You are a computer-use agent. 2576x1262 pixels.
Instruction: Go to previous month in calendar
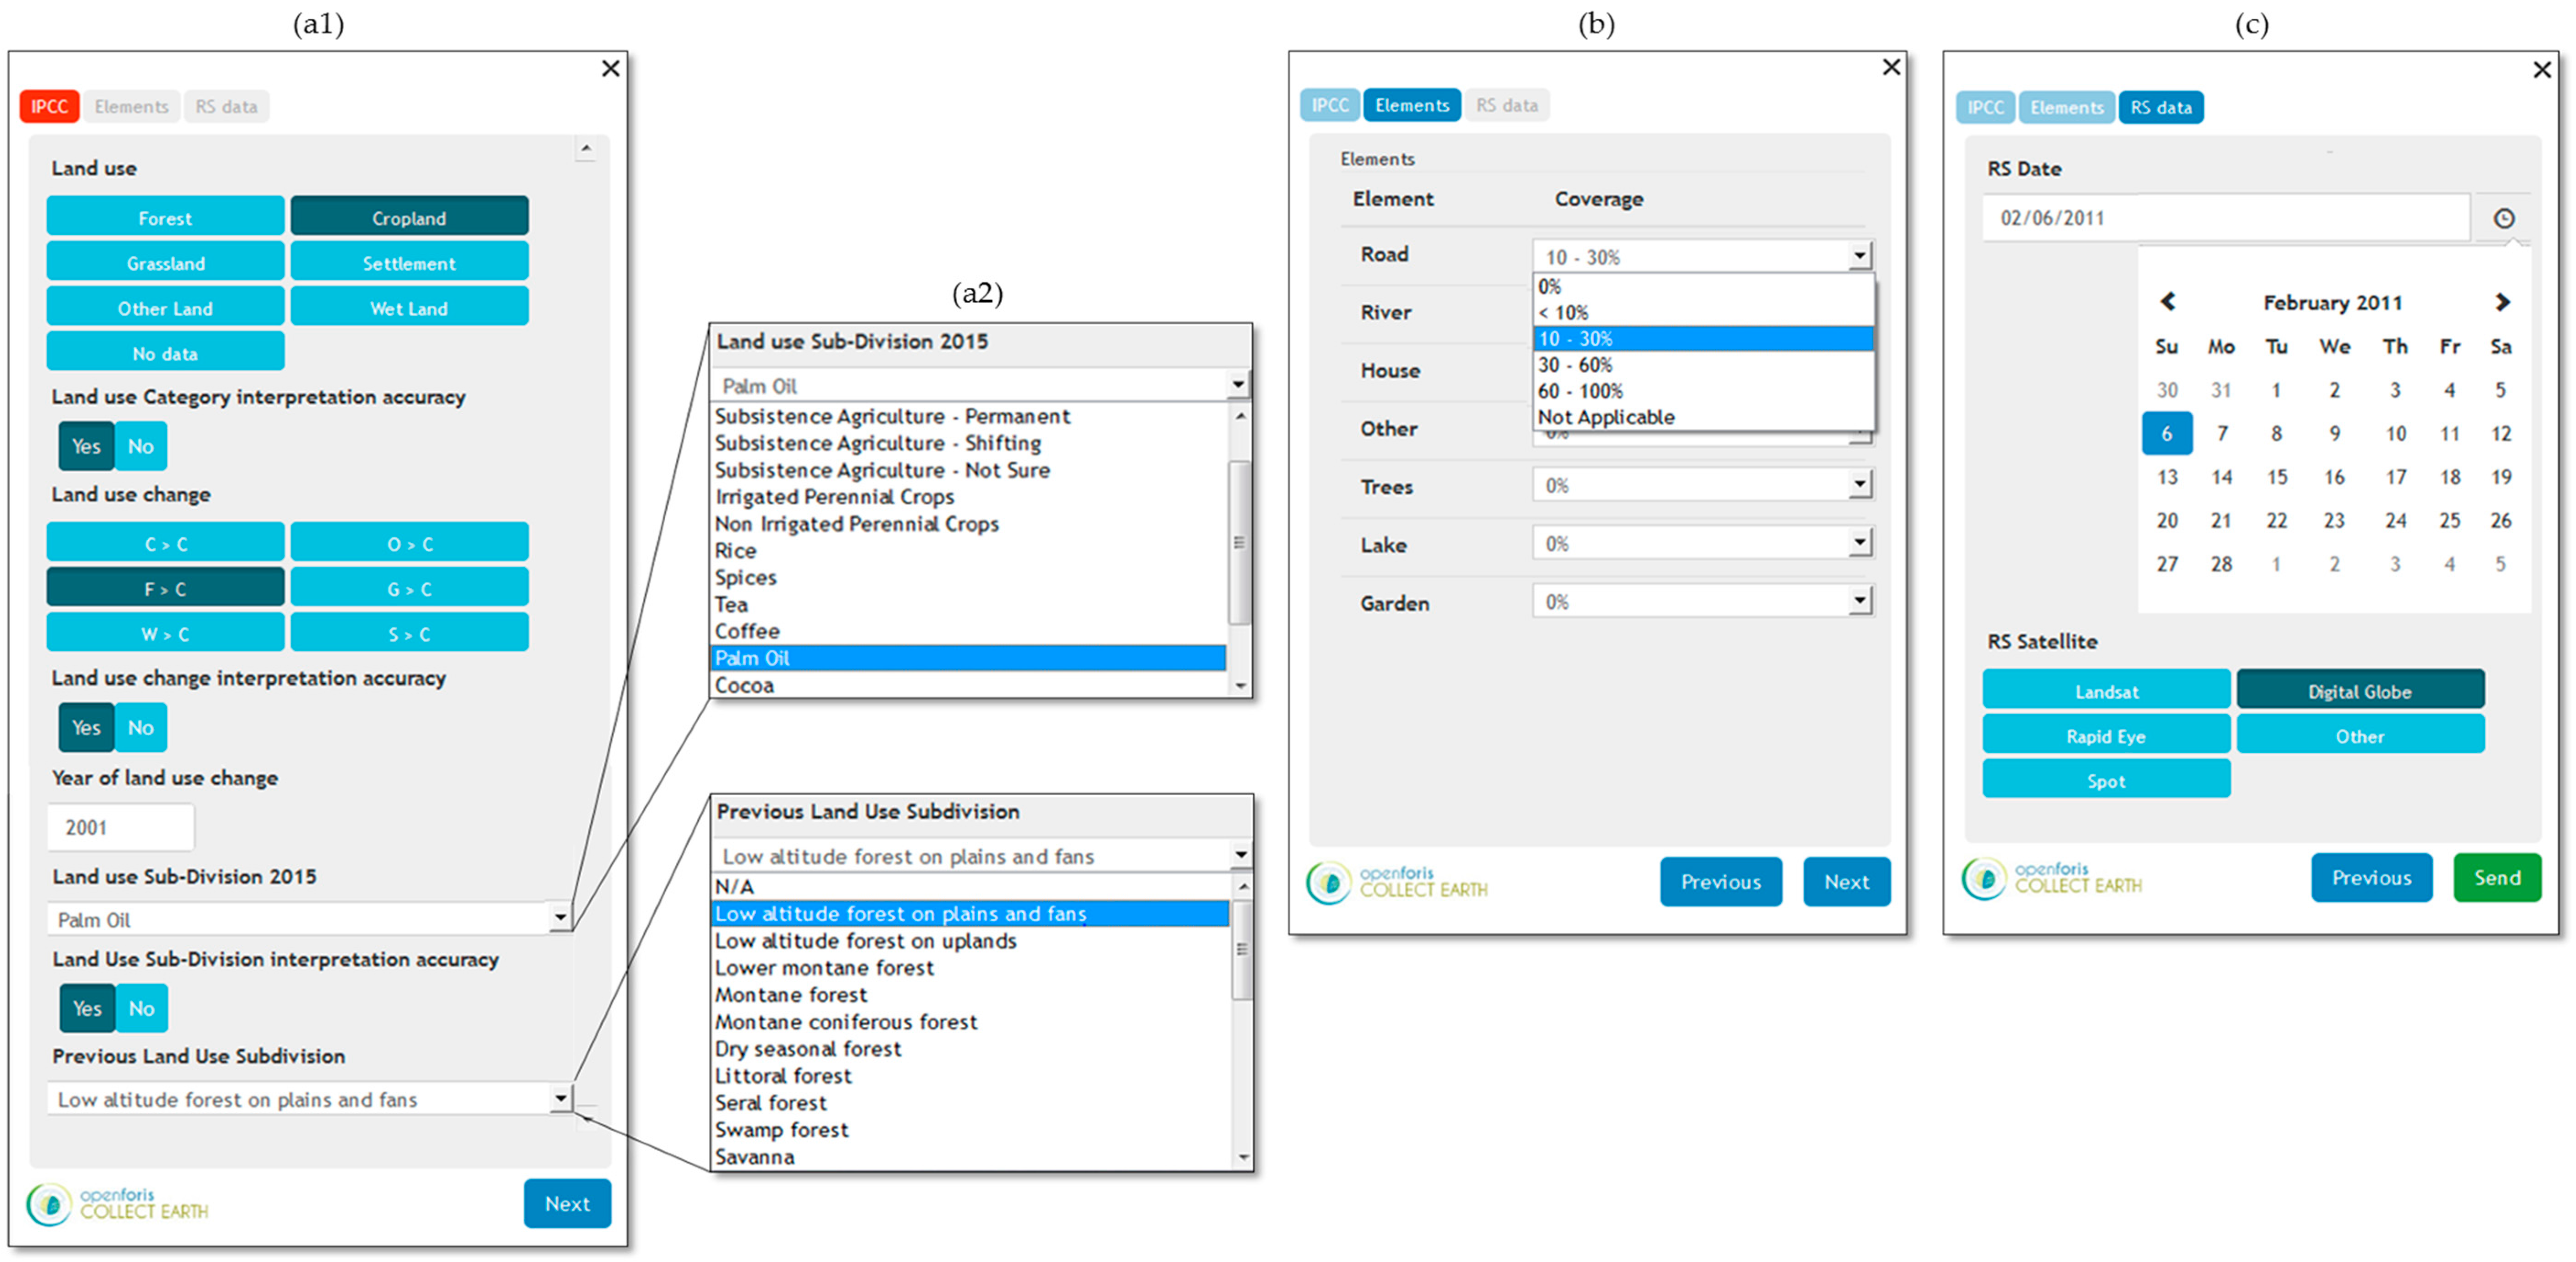(2167, 301)
